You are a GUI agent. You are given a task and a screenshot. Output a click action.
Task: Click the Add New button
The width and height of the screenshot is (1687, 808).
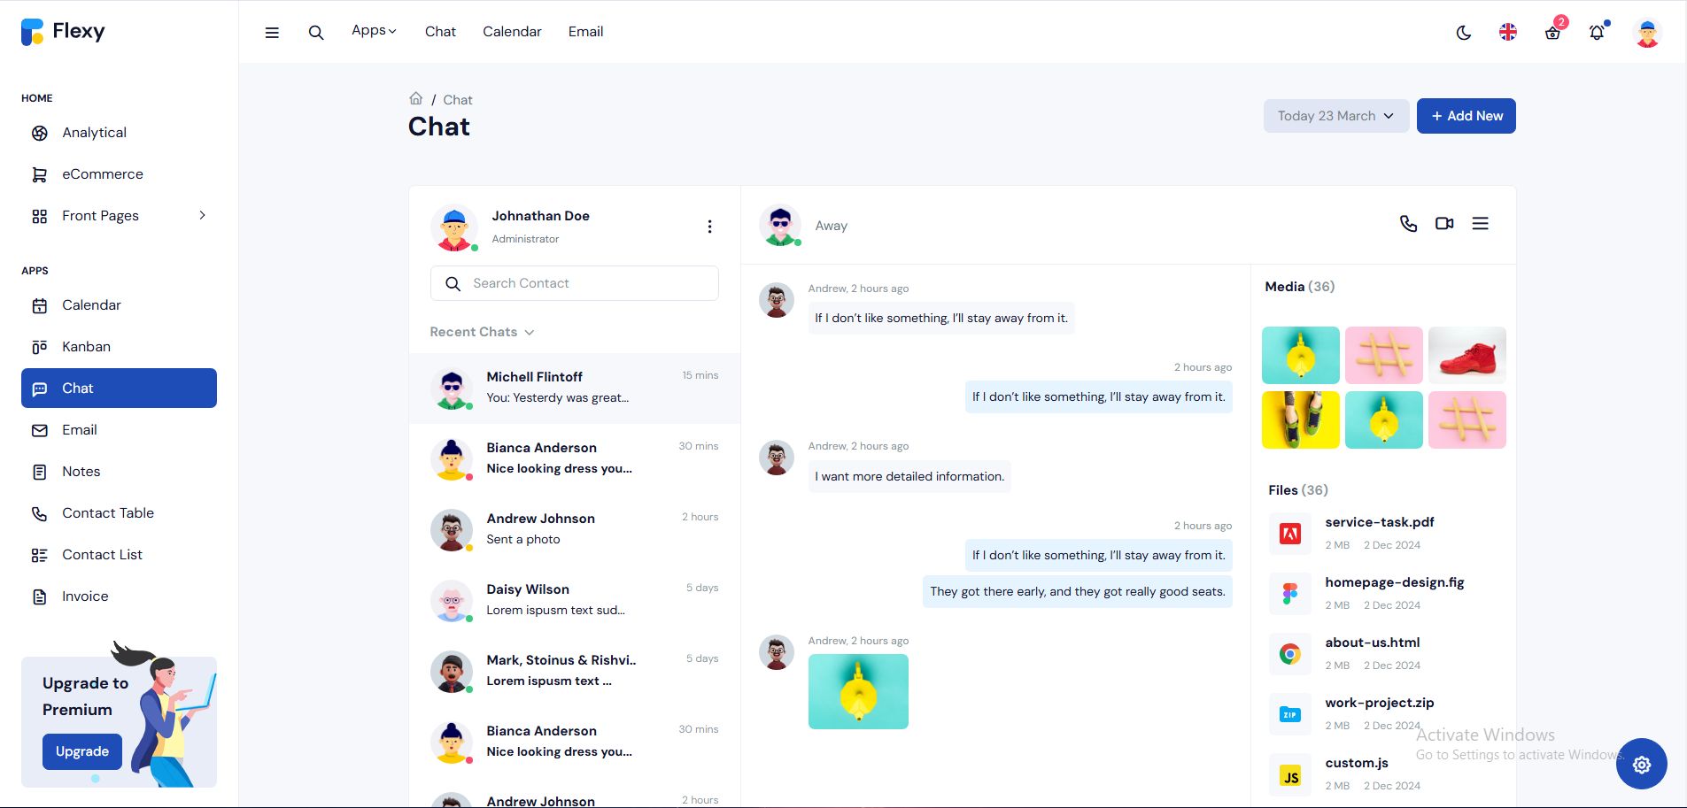[1466, 116]
